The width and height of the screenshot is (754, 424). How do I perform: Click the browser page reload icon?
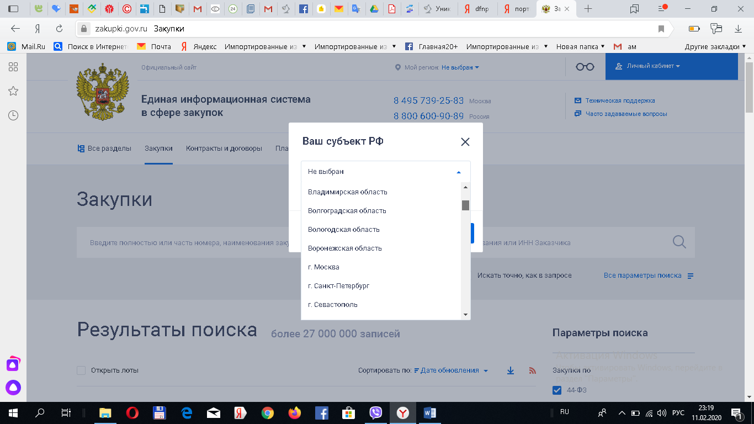[59, 29]
